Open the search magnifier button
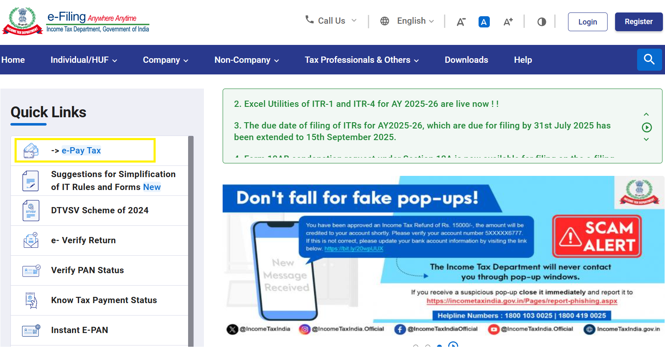 649,59
